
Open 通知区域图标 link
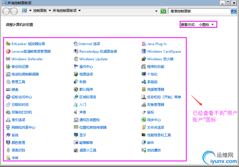point(90,120)
